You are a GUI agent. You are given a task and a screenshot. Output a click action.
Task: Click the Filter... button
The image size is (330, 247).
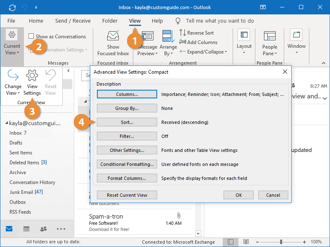click(127, 136)
